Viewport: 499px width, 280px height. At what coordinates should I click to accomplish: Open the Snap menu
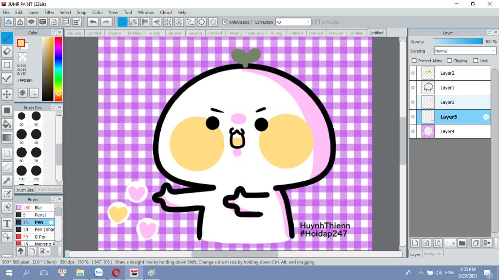pyautogui.click(x=81, y=12)
